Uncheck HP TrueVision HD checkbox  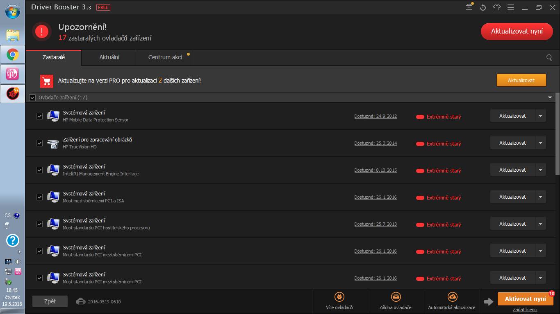(x=39, y=143)
